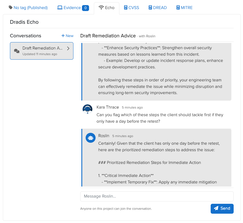Open the CVSS tab
Viewport: 243px width, 223px height.
[x=132, y=8]
